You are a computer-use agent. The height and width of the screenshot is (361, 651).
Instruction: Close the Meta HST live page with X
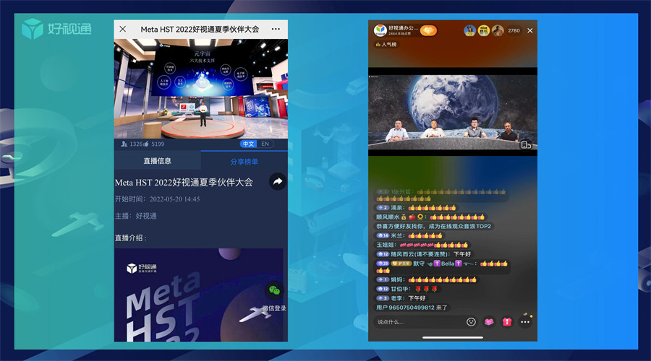point(122,29)
